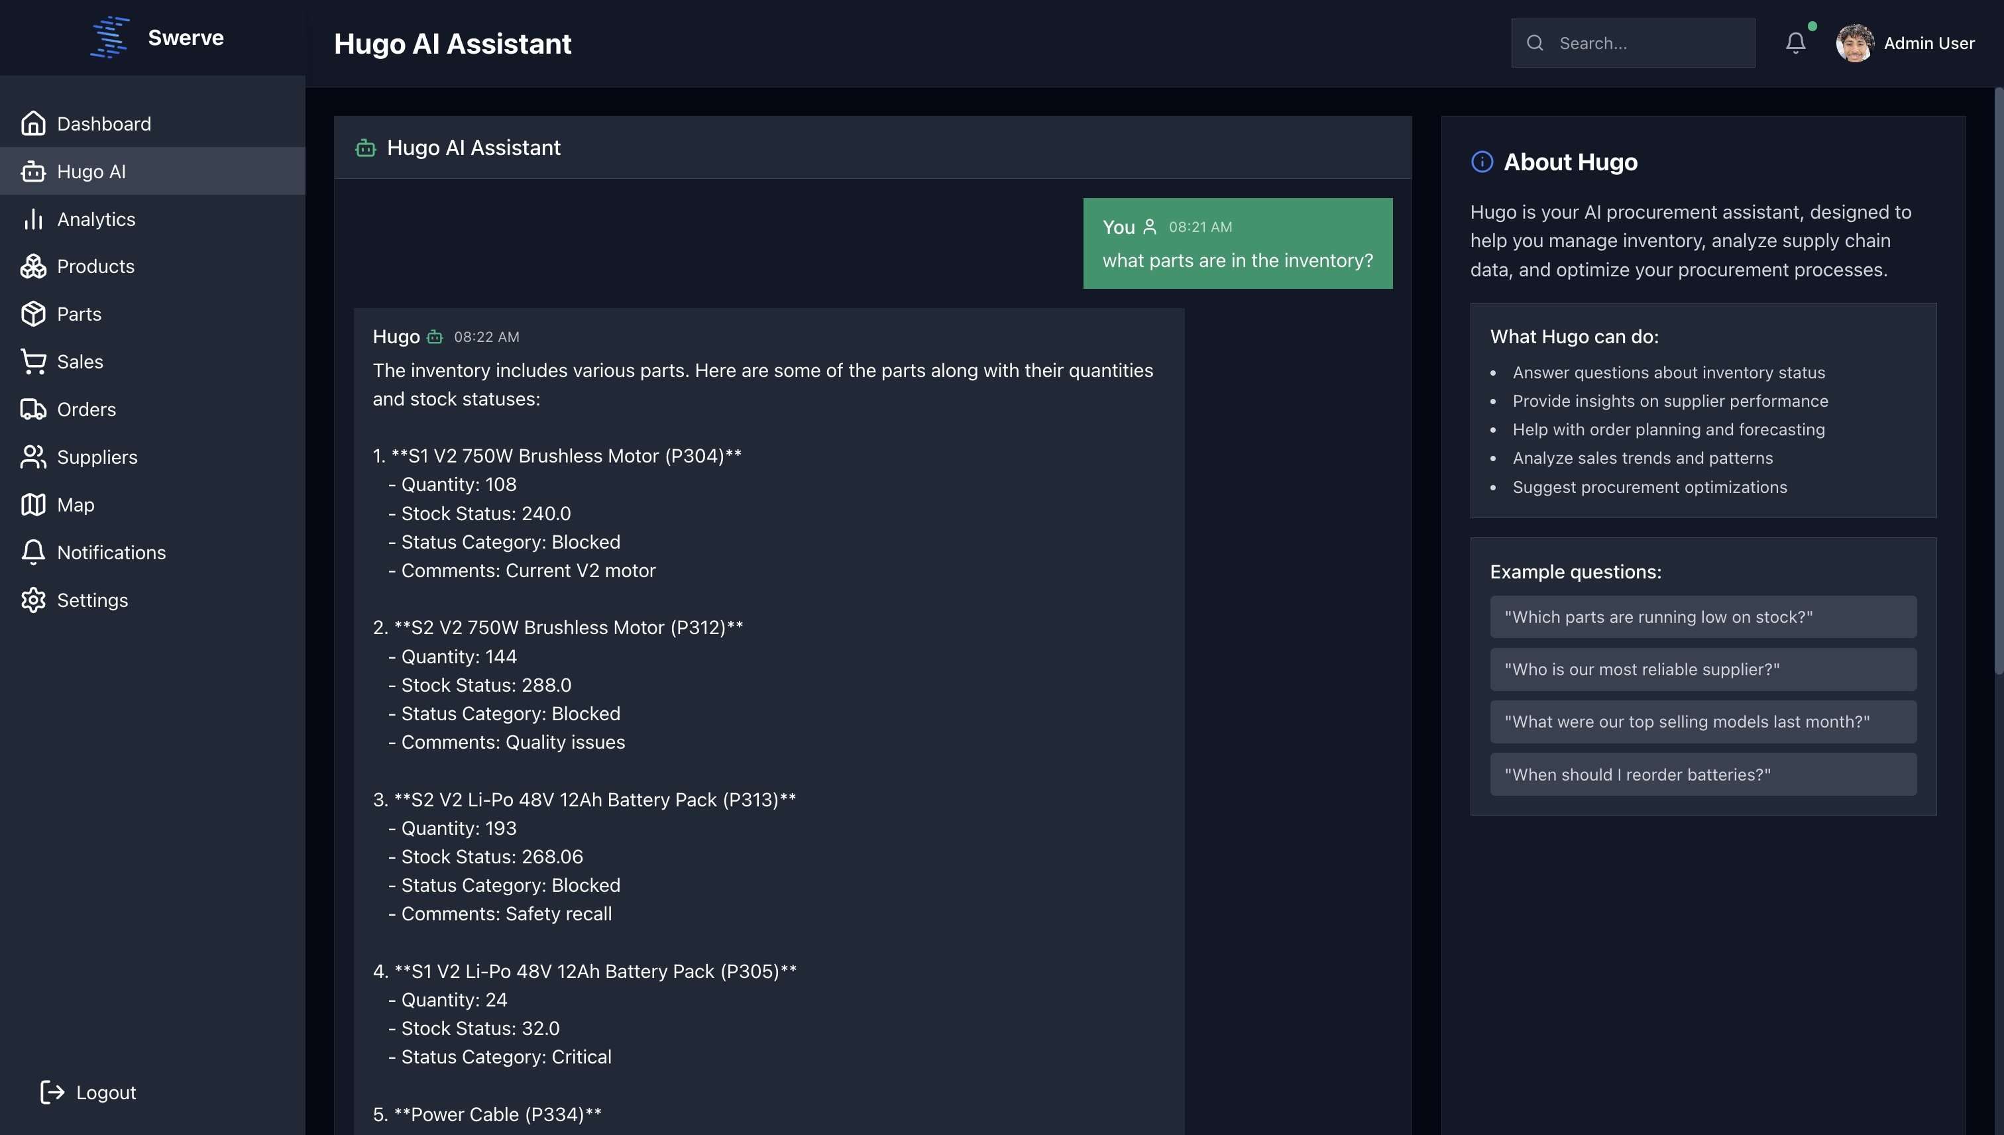The height and width of the screenshot is (1135, 2004).
Task: Click the Map icon in sidebar
Action: 32,504
